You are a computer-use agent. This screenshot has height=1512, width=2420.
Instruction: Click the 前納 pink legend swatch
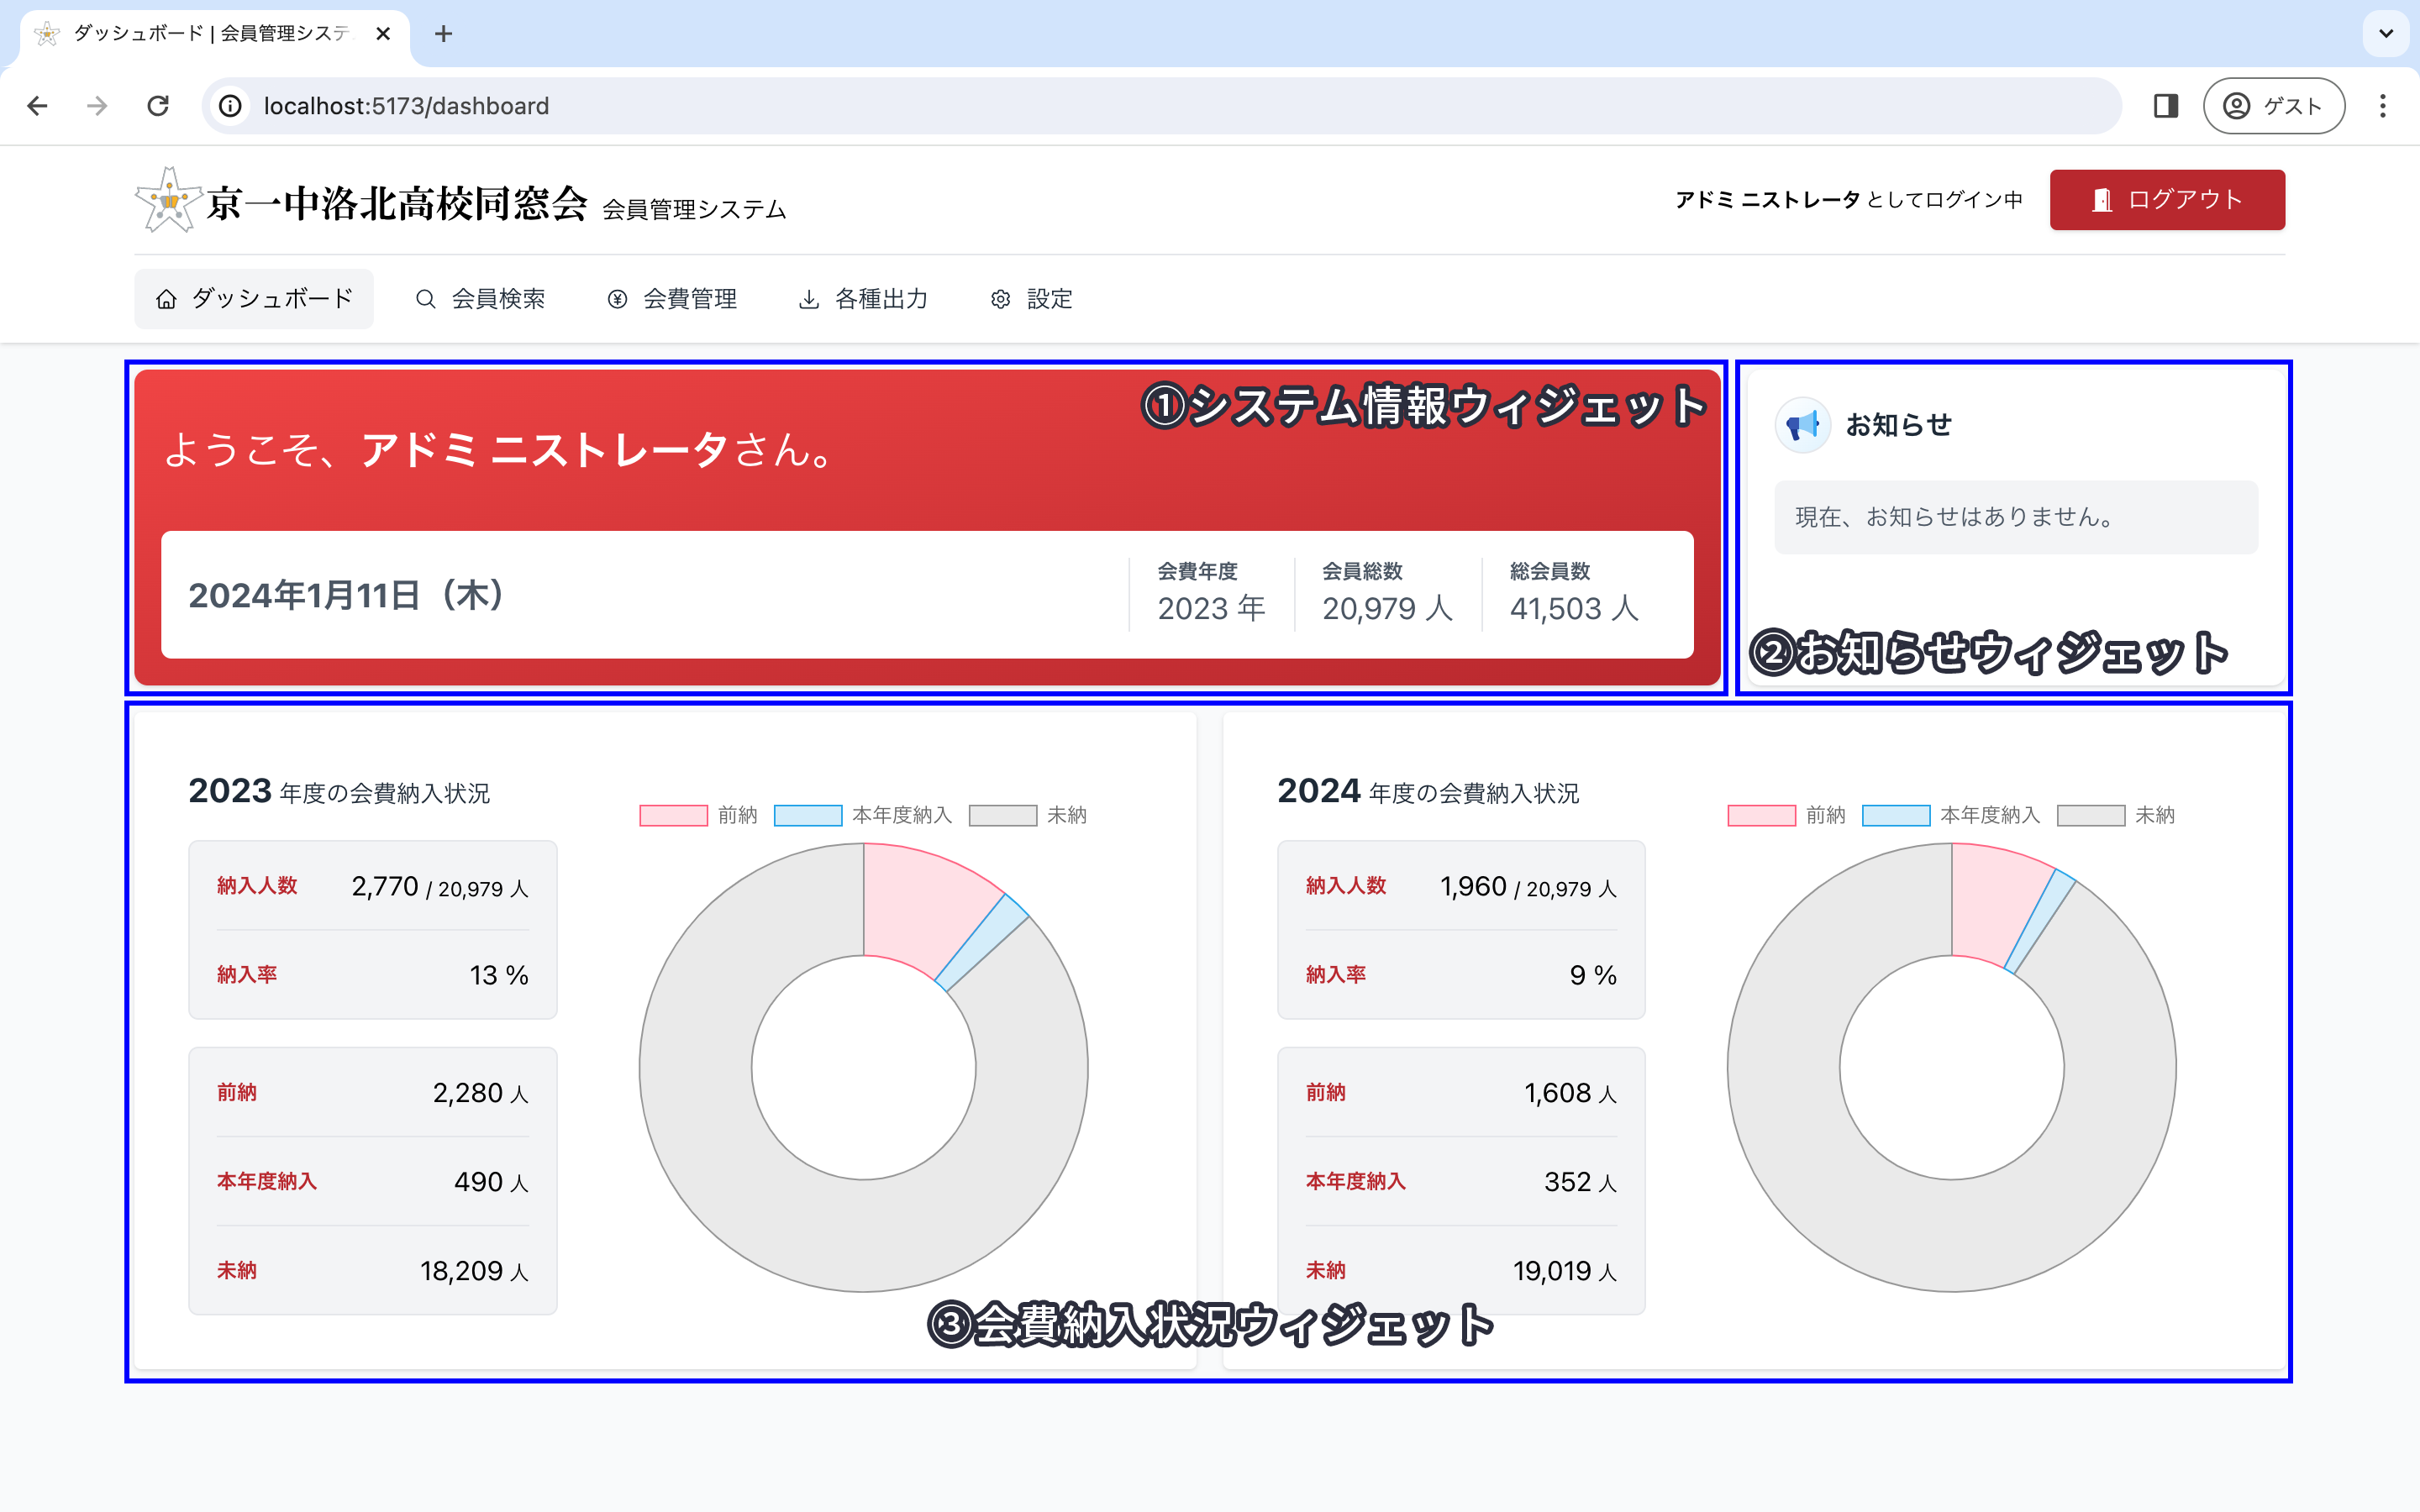673,815
